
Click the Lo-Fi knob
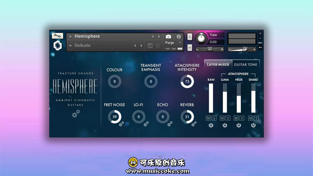139,117
